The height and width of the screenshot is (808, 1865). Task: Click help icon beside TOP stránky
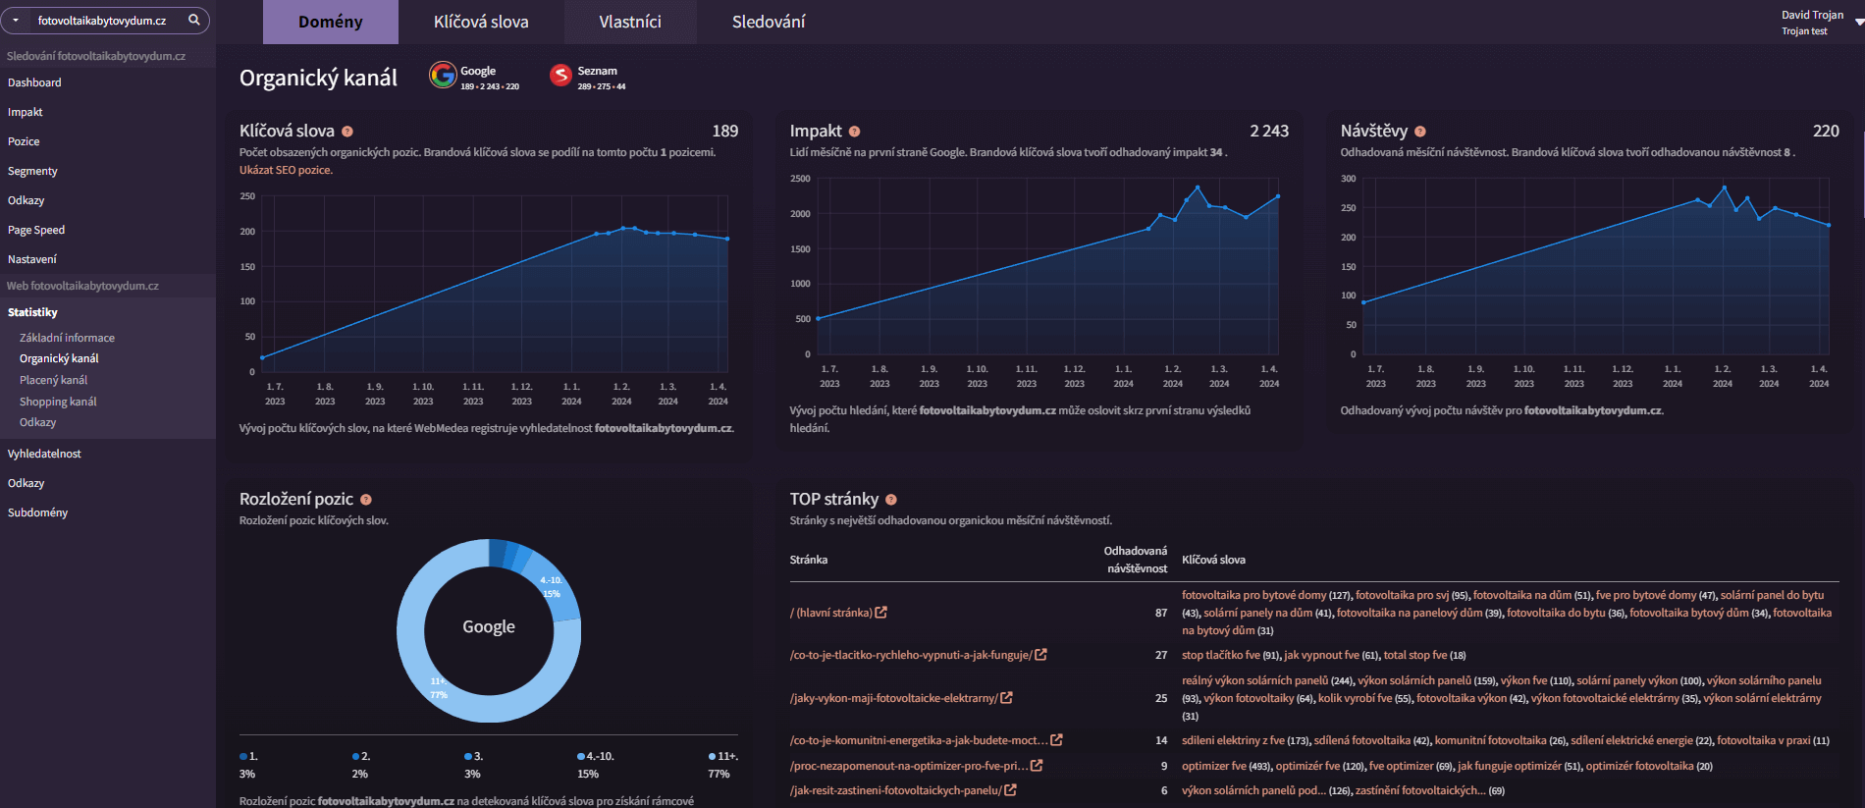pyautogui.click(x=891, y=500)
